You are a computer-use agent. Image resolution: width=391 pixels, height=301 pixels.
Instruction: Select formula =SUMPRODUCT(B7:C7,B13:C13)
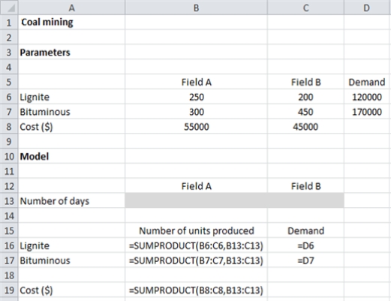(x=196, y=260)
